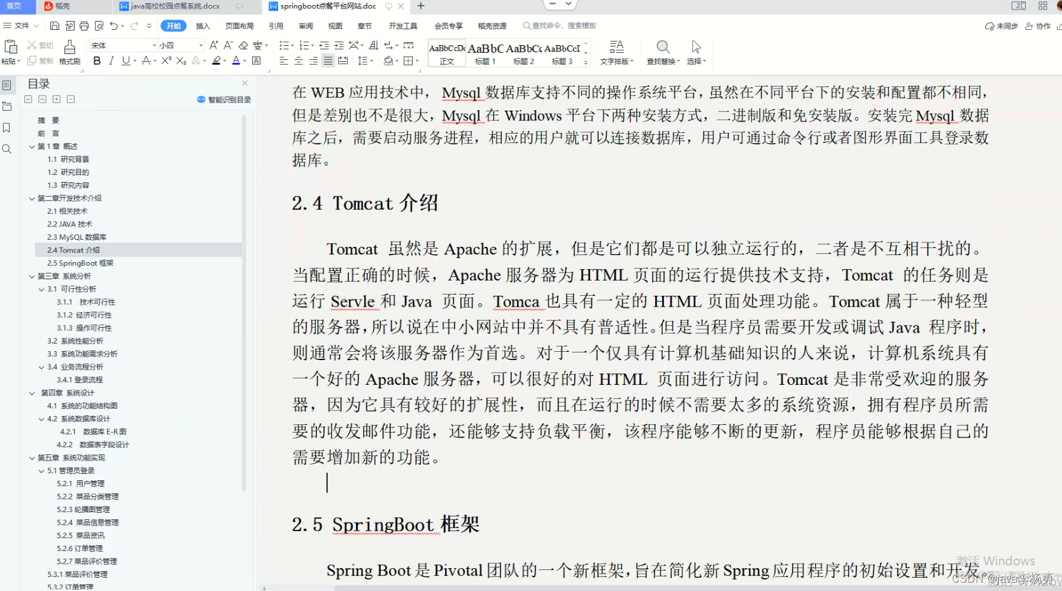Click the Print Preview icon
The height and width of the screenshot is (591, 1062).
pyautogui.click(x=99, y=25)
